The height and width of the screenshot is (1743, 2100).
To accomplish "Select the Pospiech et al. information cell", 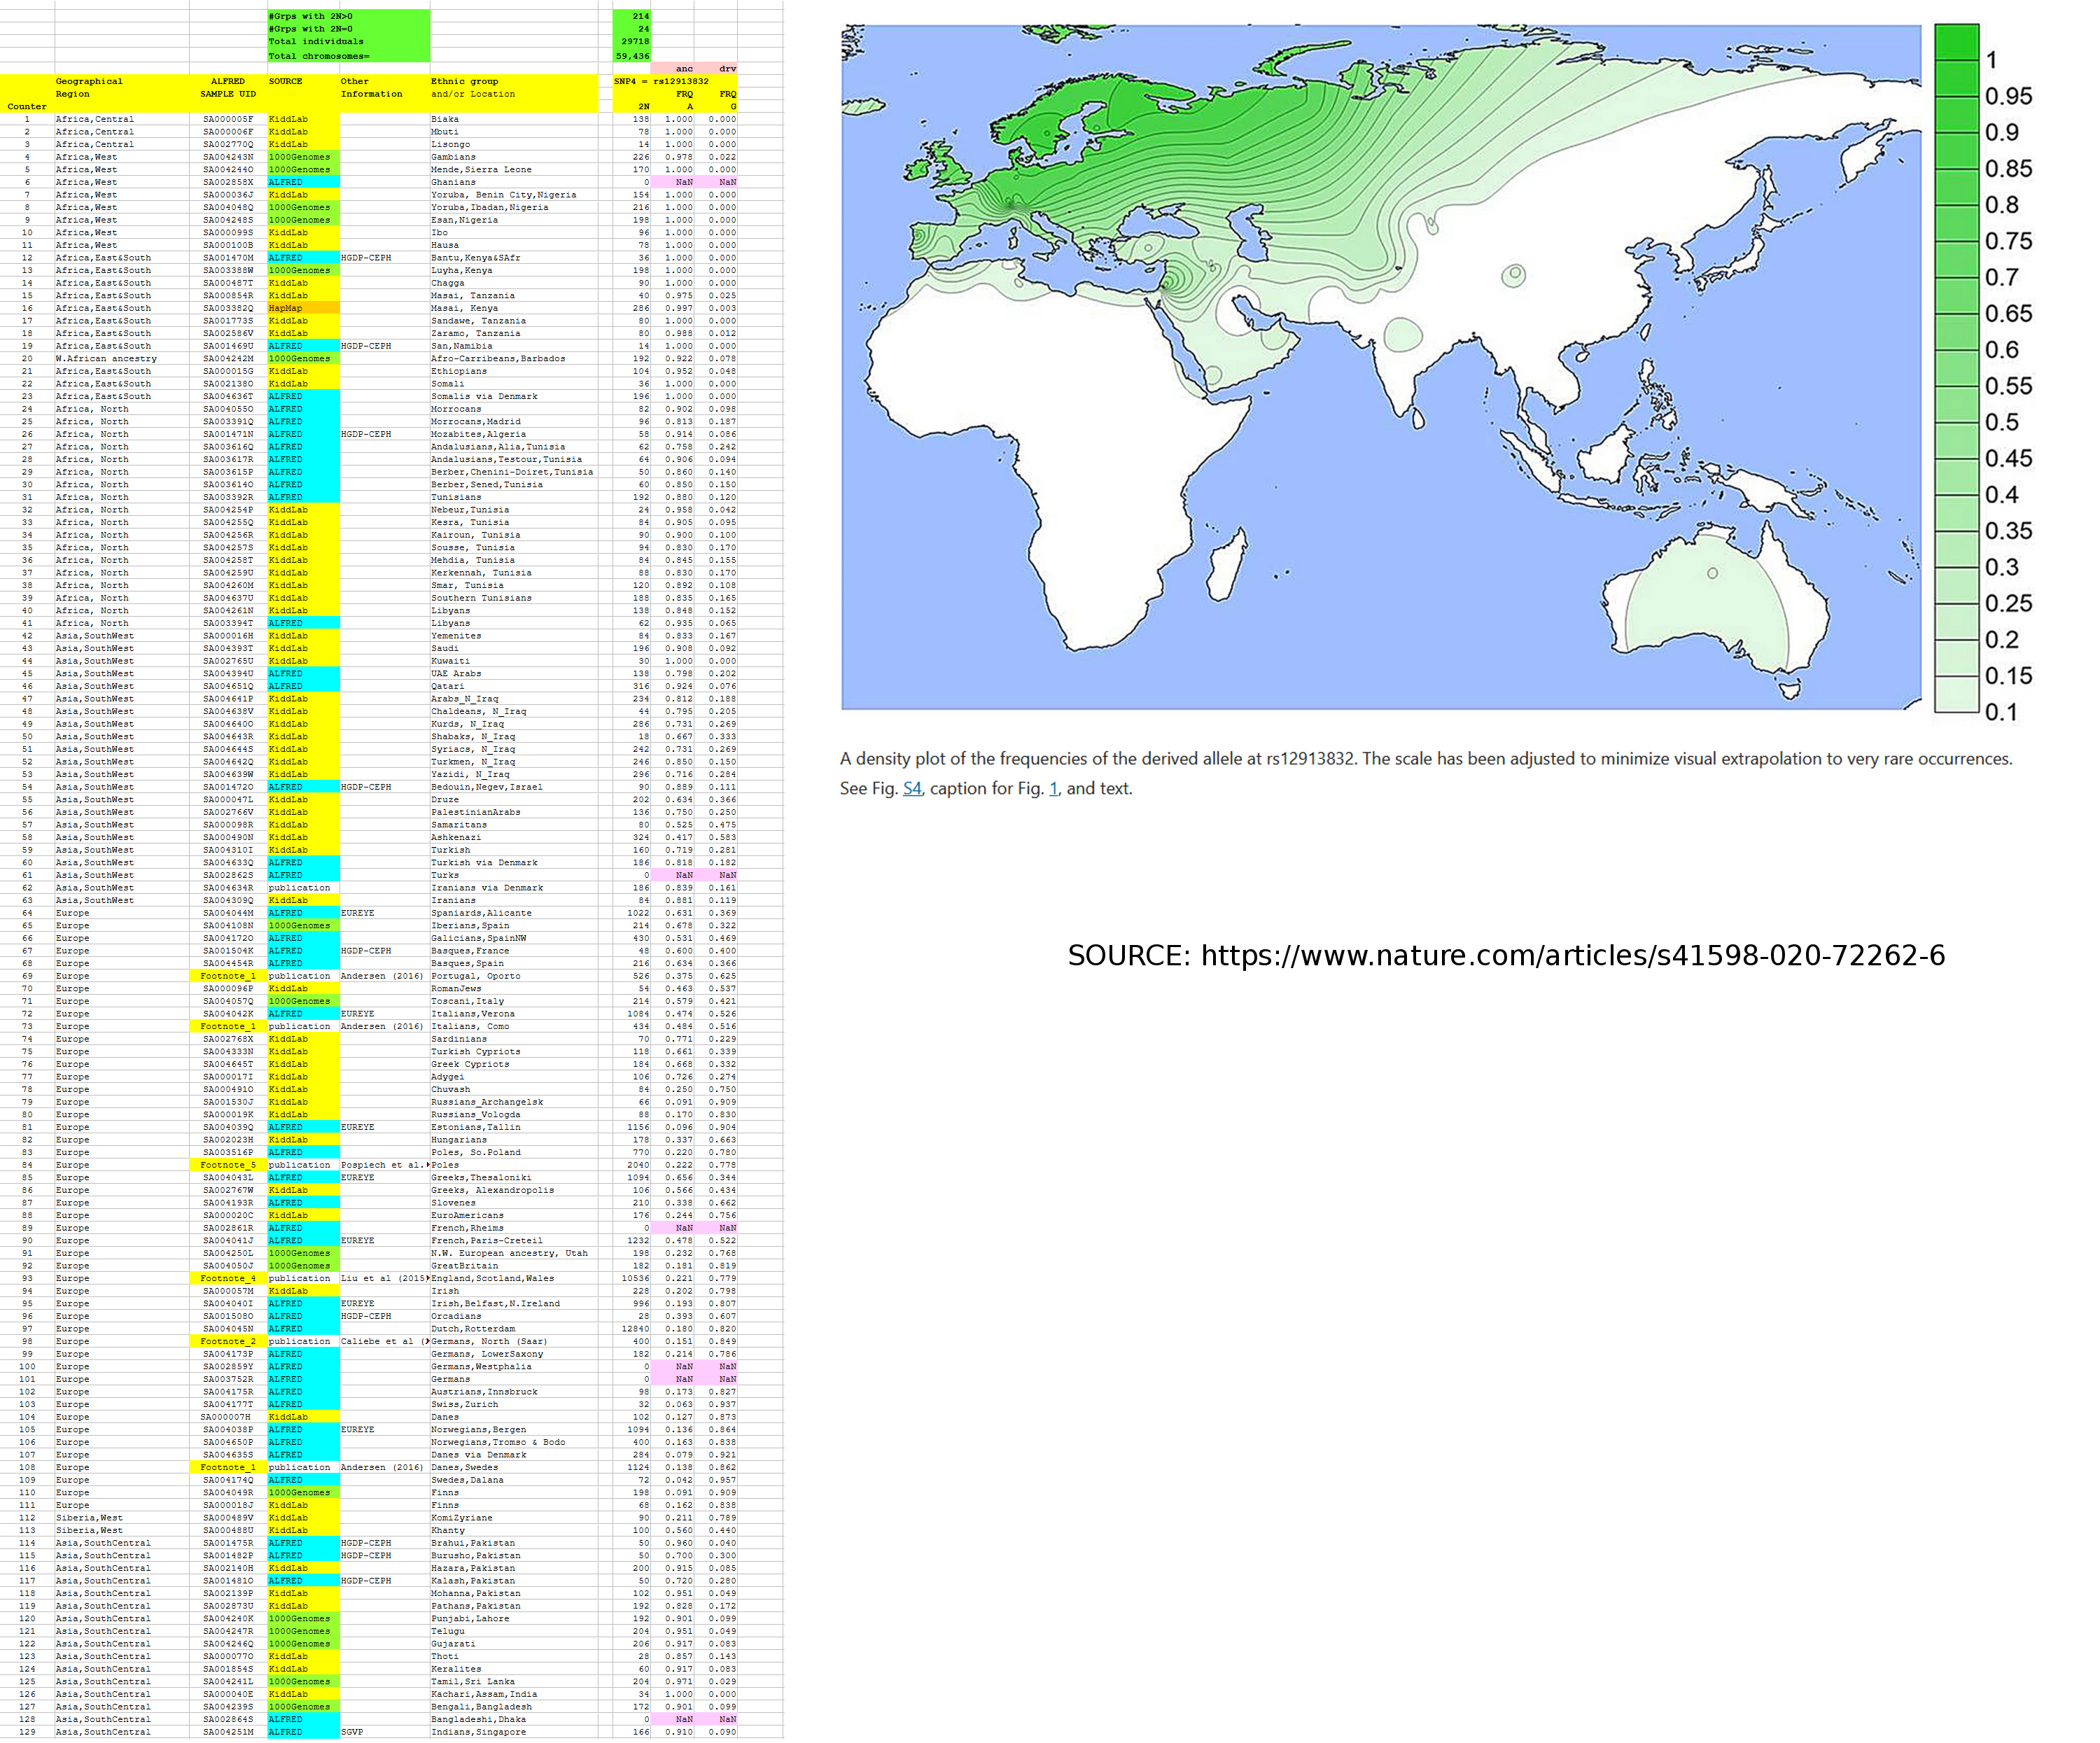I will click(x=384, y=1165).
